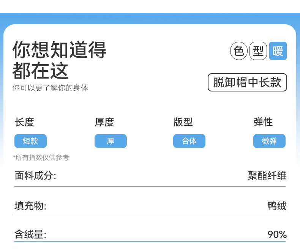The height and width of the screenshot is (252, 300).
Task: Click the 厚度 label
Action: (x=104, y=122)
